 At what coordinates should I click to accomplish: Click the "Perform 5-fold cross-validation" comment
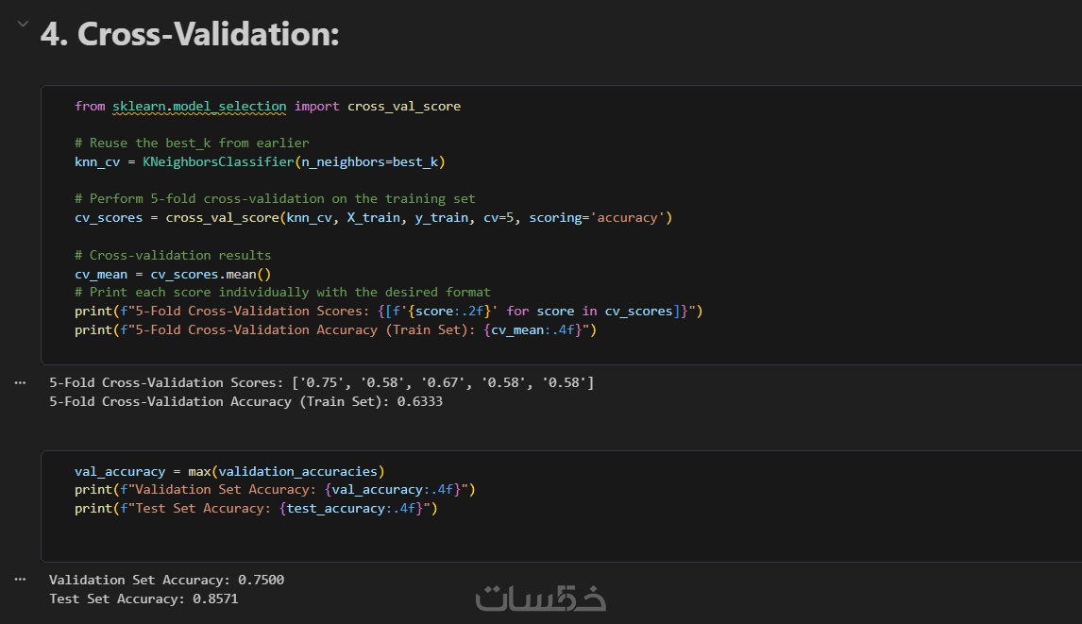tap(275, 199)
